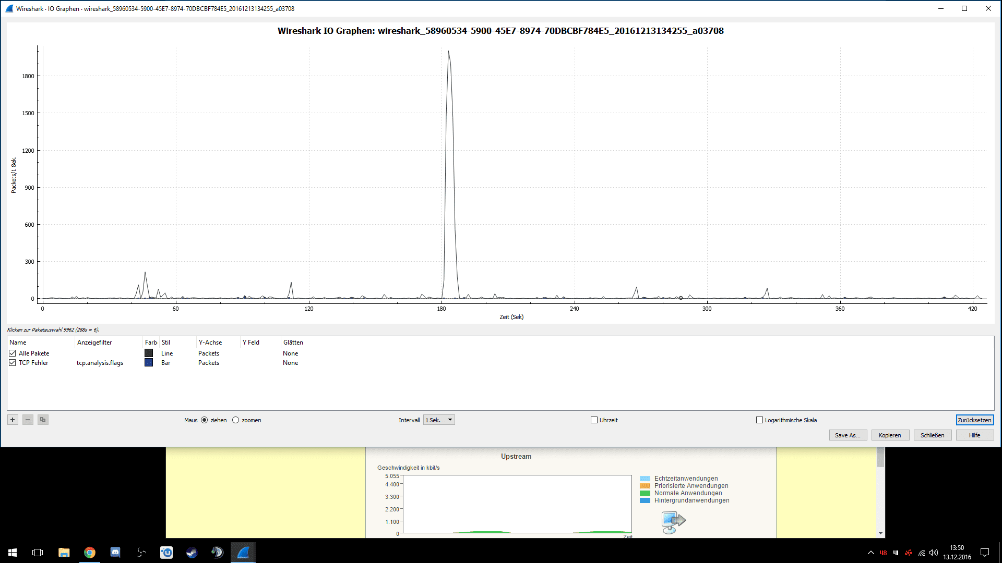The image size is (1002, 563).
Task: Open the Intervall dropdown set to 1 Sek.
Action: tap(439, 420)
